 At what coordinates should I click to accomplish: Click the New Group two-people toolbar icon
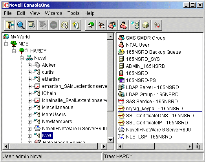[x=113, y=25]
